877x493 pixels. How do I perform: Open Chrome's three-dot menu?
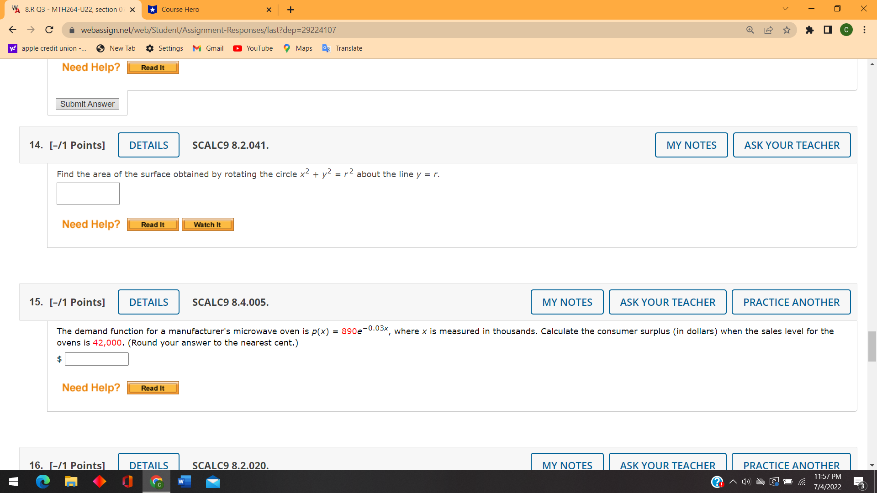click(864, 30)
